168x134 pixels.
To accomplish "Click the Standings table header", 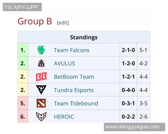I will [x=84, y=37].
